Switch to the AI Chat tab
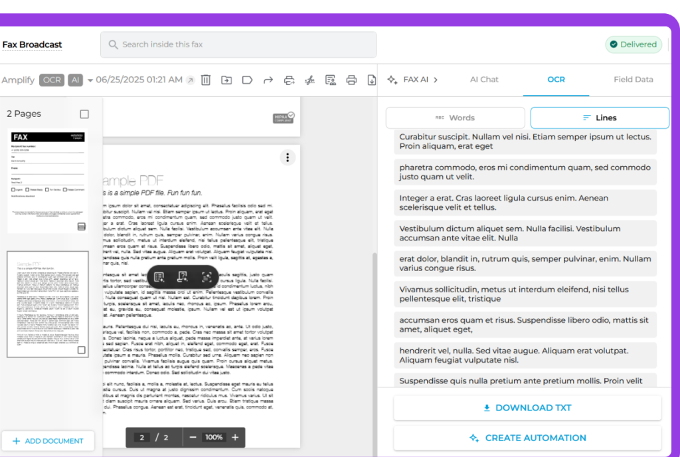 pos(484,79)
